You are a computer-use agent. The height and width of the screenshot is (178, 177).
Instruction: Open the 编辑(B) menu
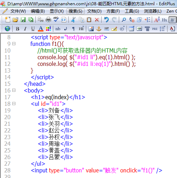(x=38, y=11)
